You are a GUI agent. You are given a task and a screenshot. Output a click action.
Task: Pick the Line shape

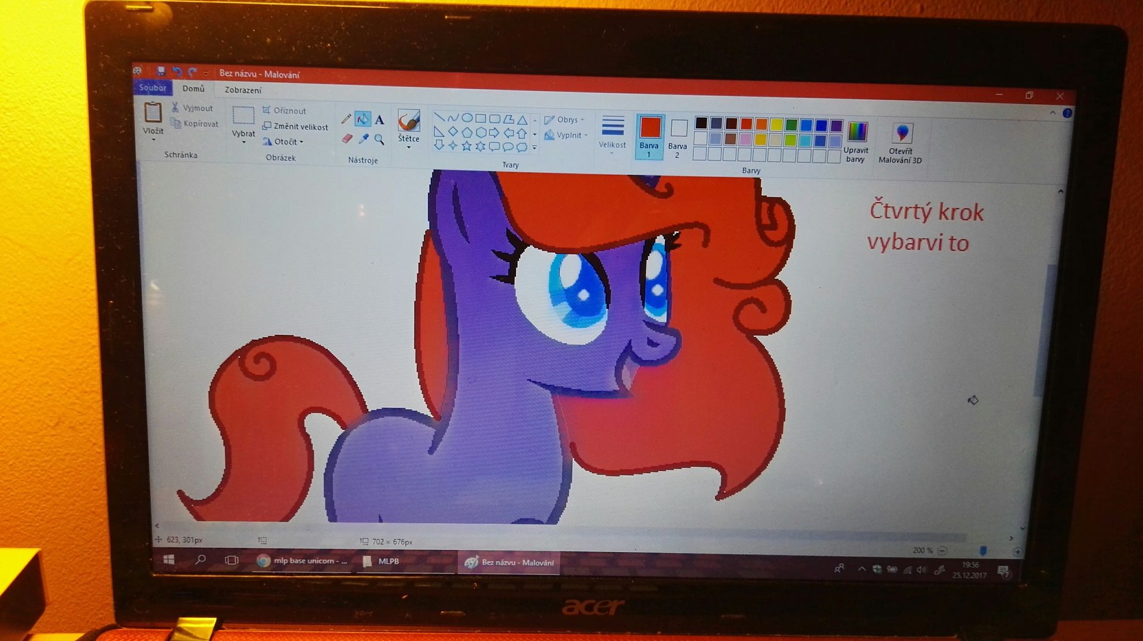point(439,117)
